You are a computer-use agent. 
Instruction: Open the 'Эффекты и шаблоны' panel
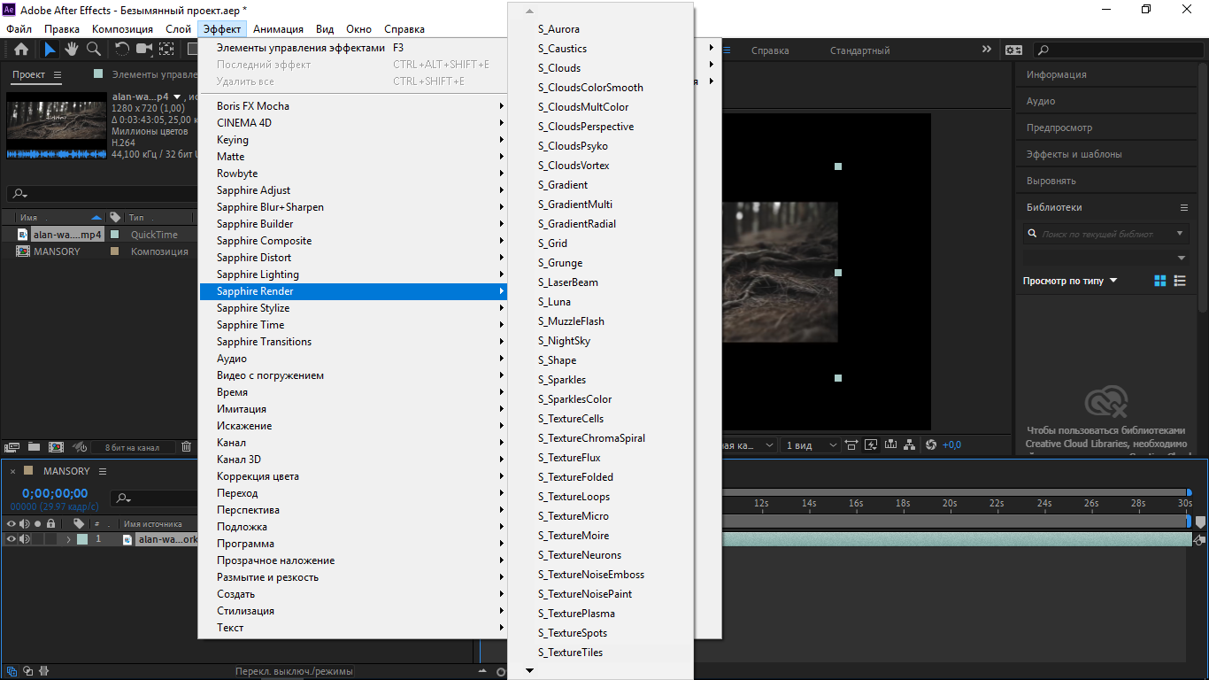tap(1074, 154)
